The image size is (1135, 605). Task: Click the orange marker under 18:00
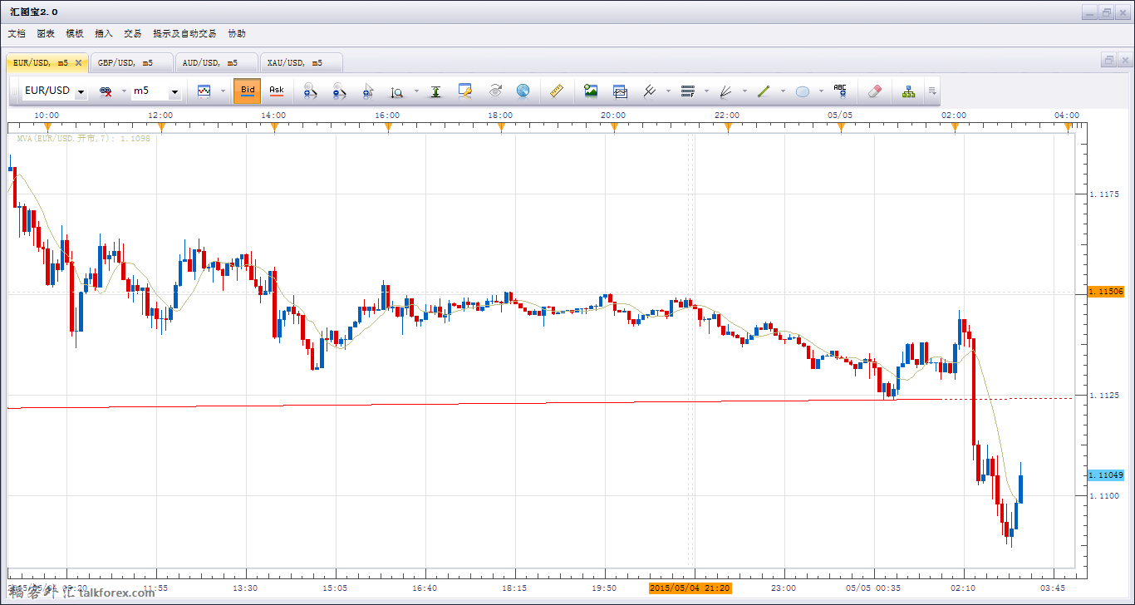pyautogui.click(x=501, y=126)
